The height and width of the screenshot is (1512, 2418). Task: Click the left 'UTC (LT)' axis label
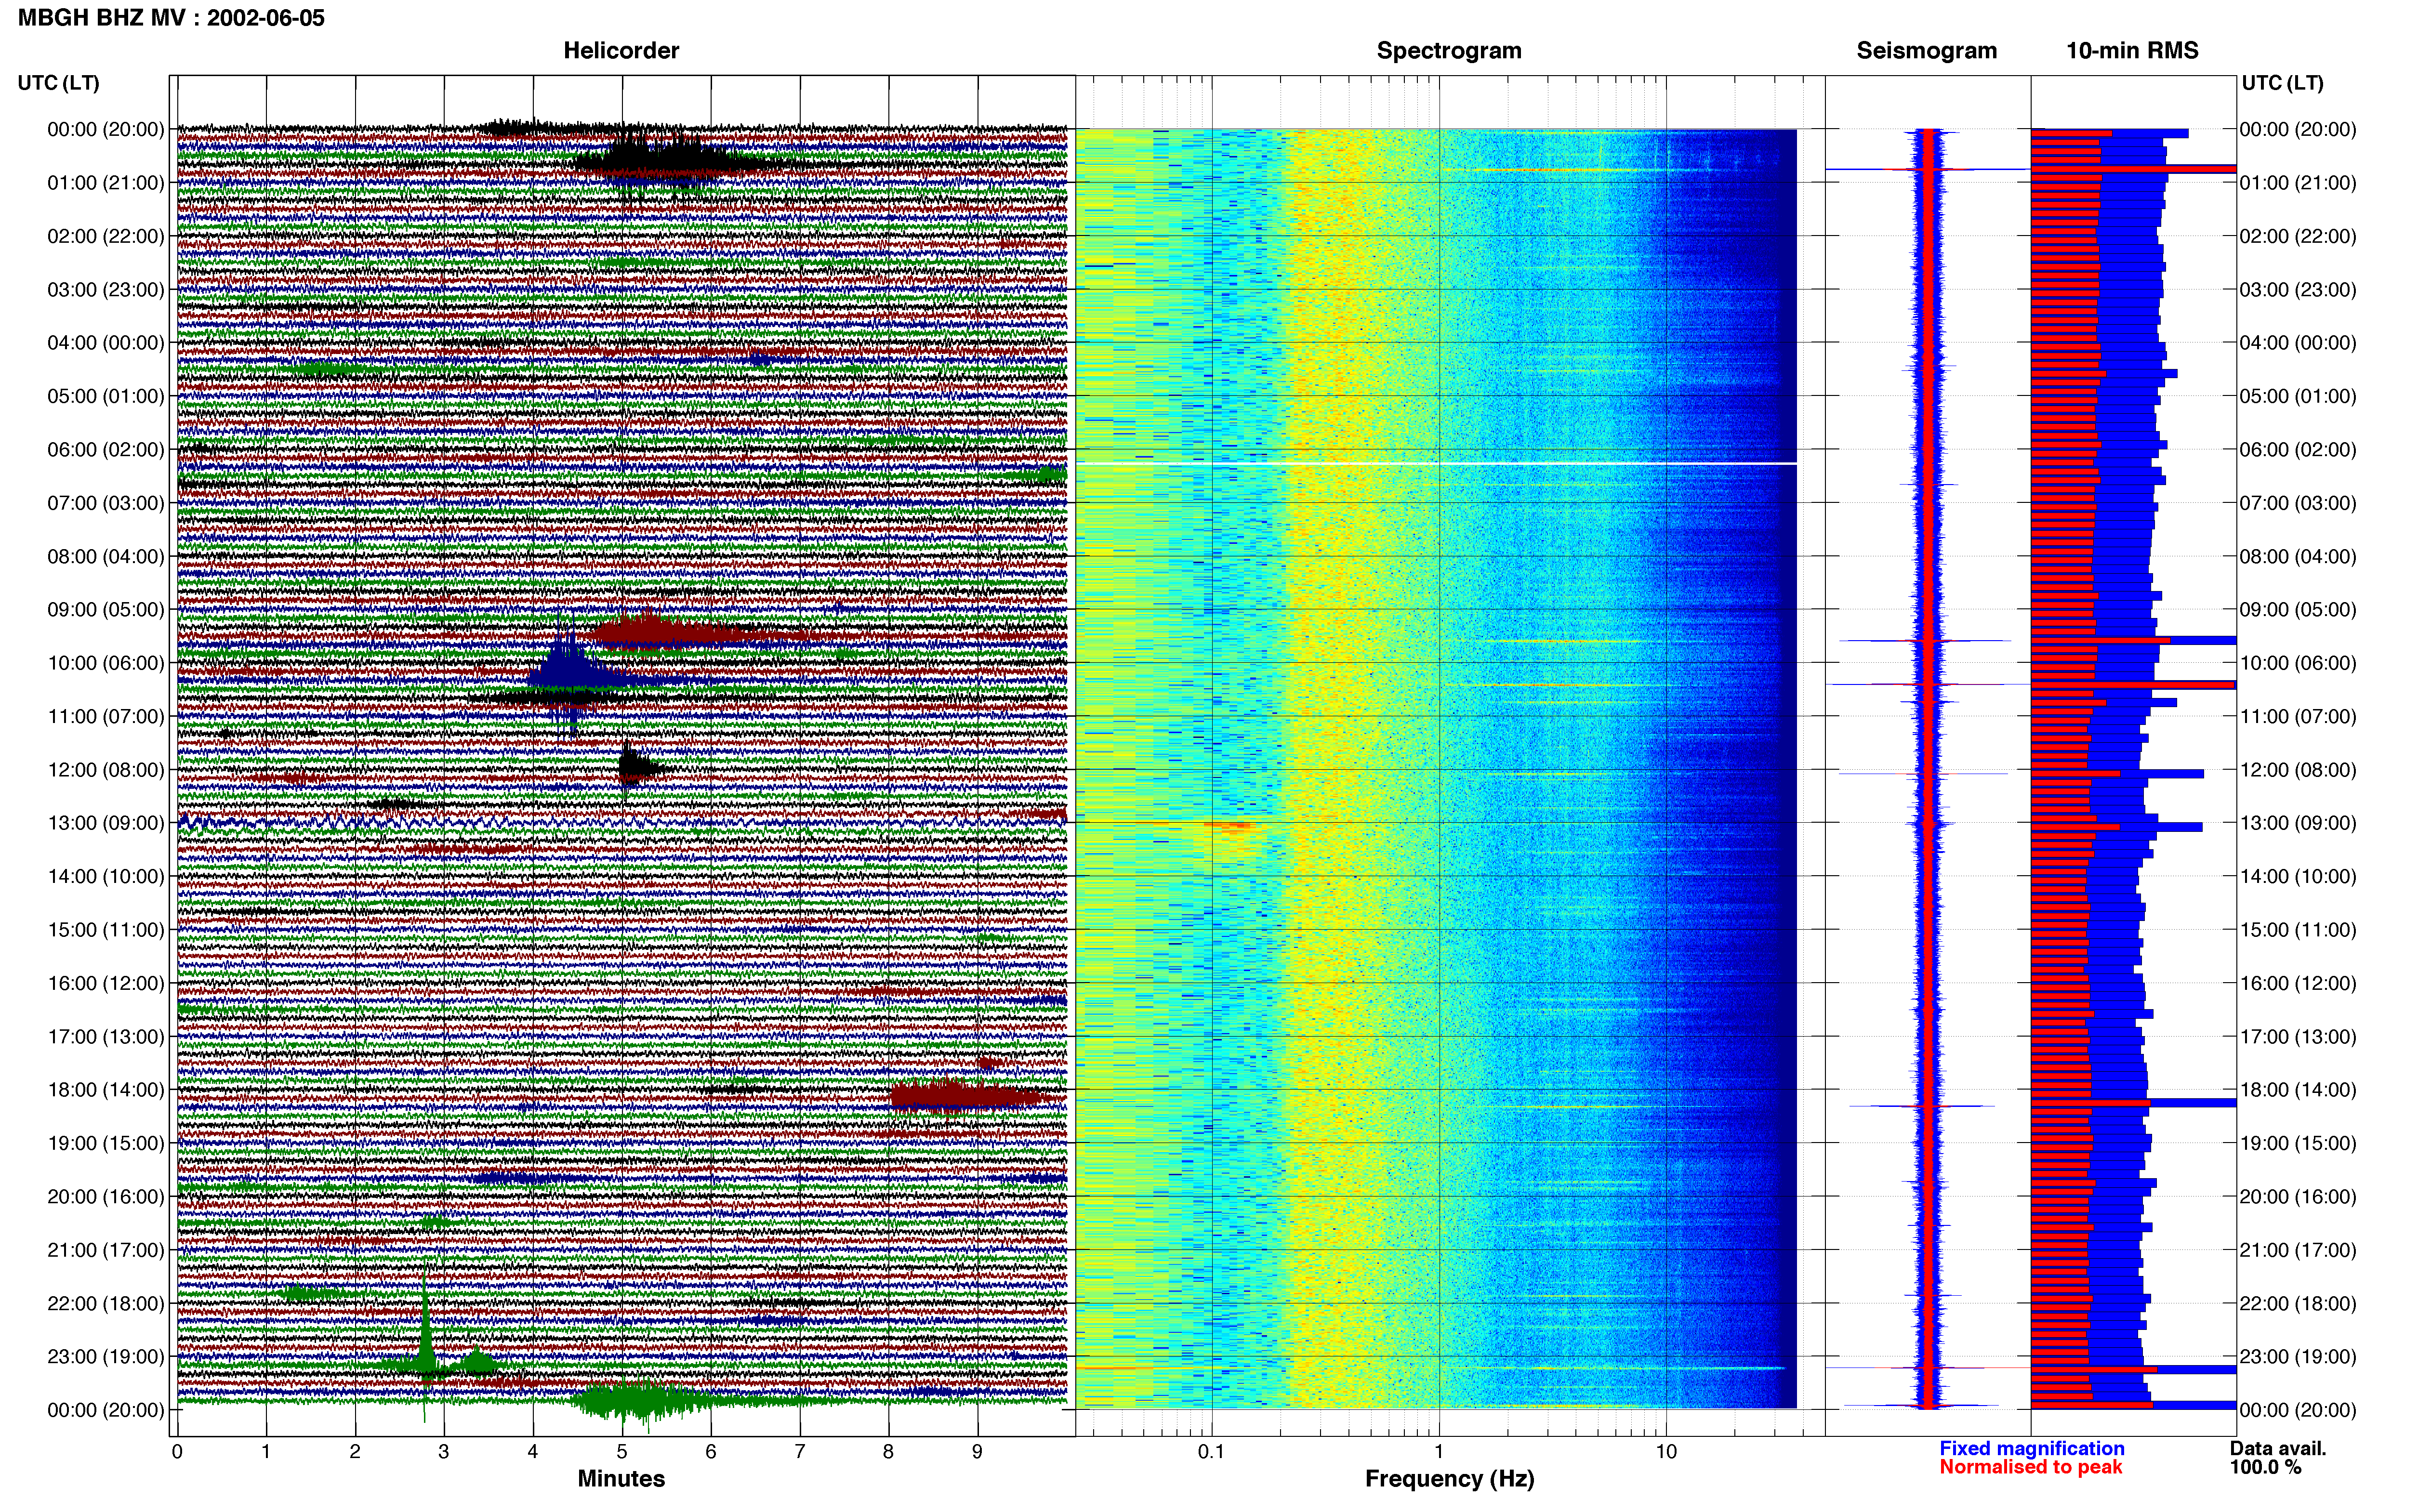[x=59, y=83]
